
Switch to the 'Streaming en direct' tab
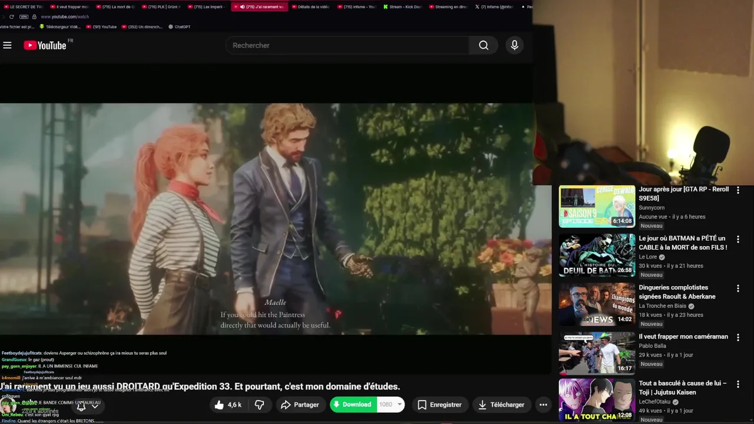(448, 7)
